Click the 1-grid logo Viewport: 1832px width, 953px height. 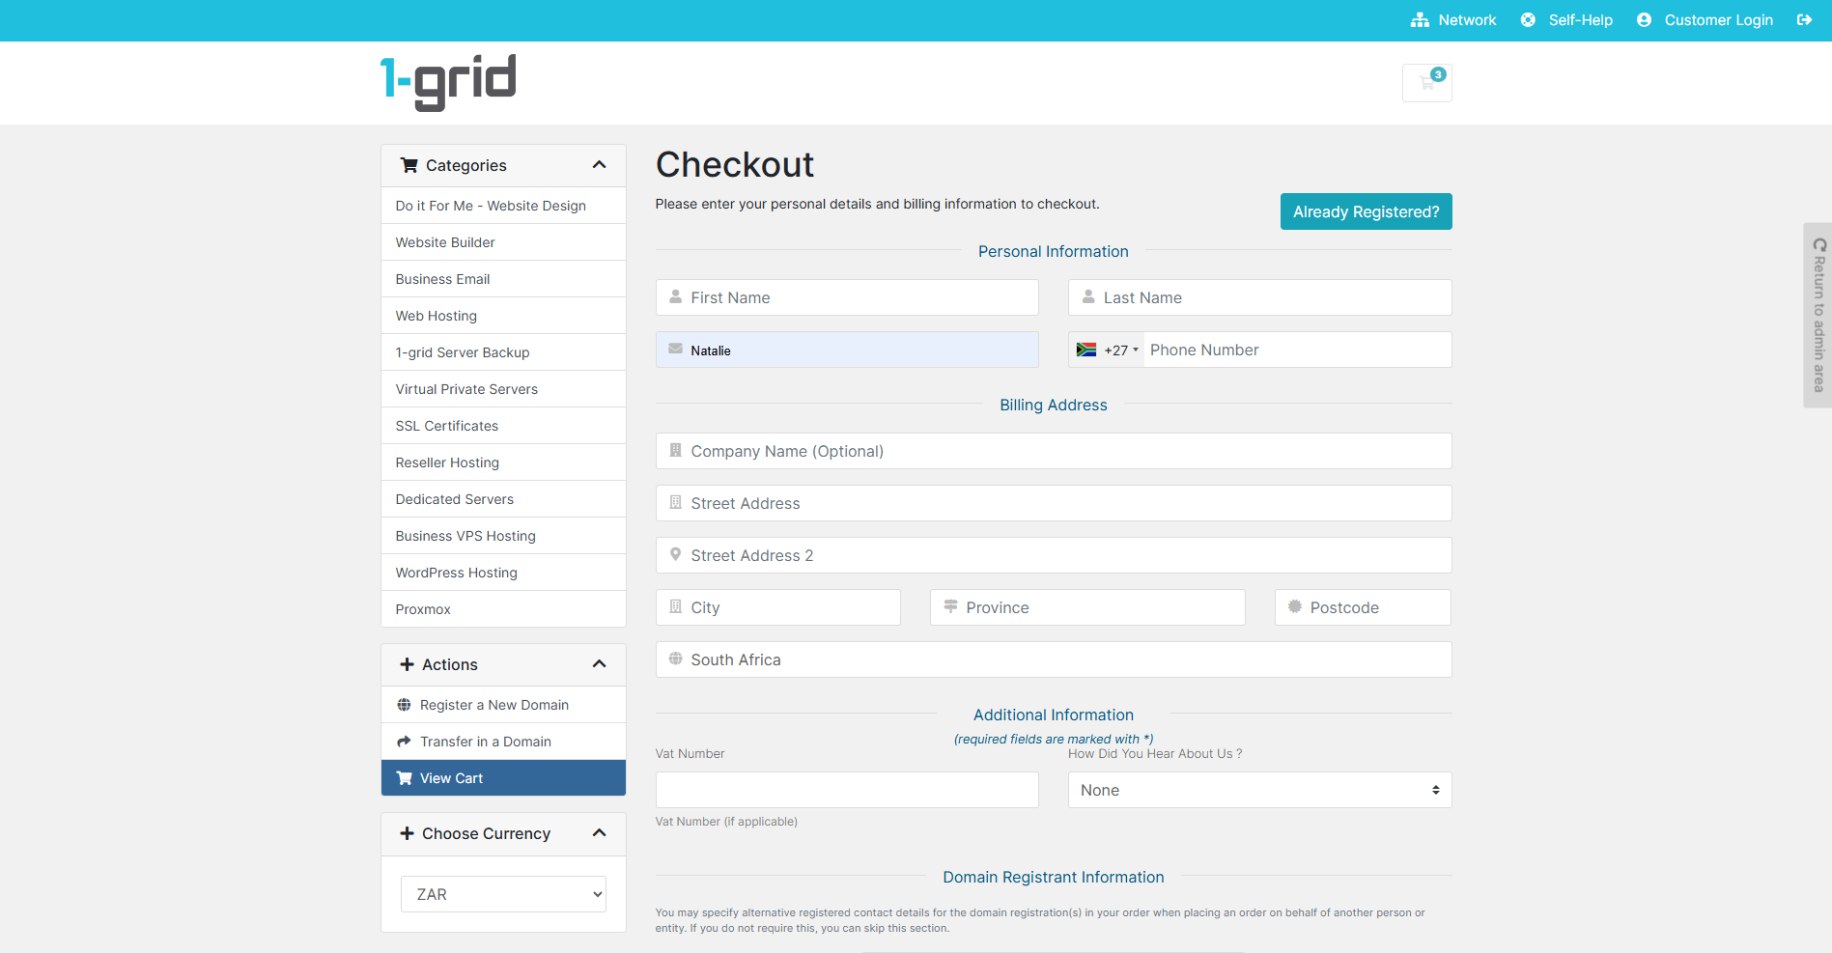tap(448, 83)
